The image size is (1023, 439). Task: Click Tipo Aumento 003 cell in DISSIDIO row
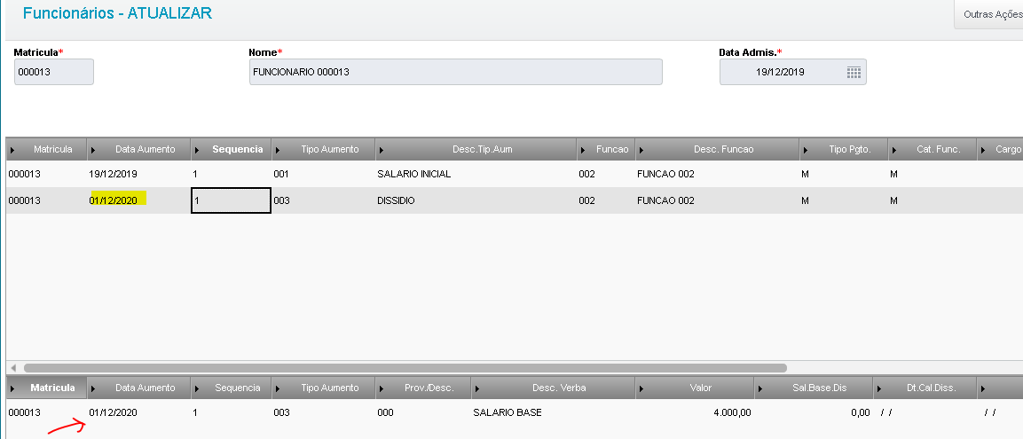324,200
